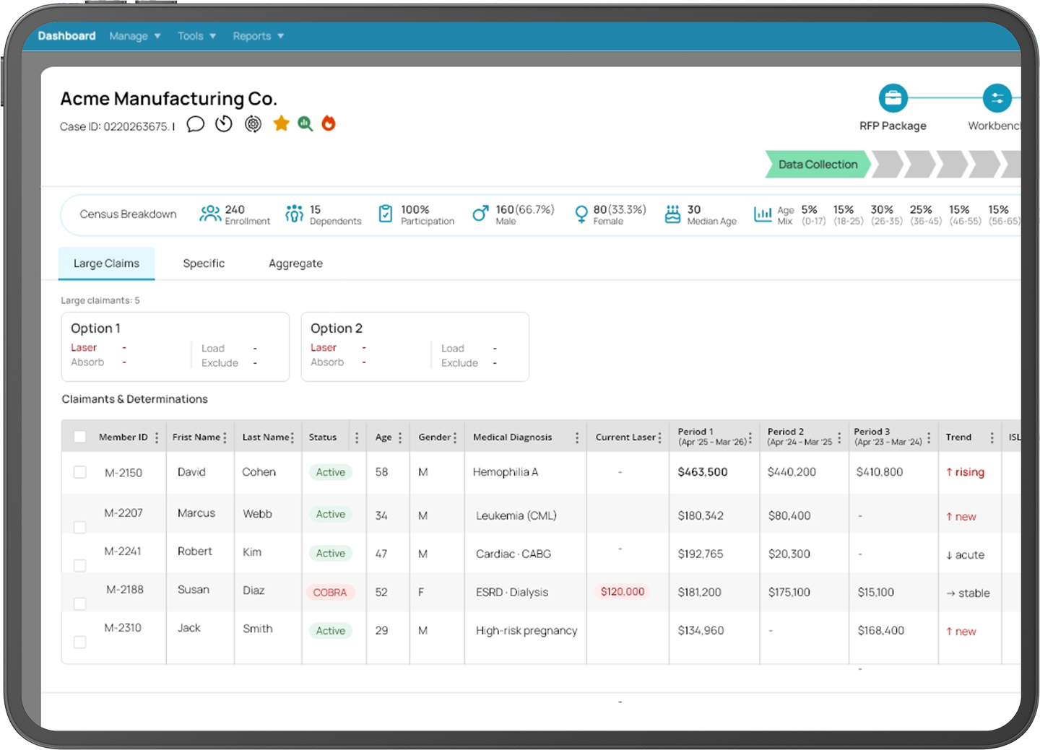1040x750 pixels.
Task: Switch to the Aggregate tab
Action: (295, 263)
